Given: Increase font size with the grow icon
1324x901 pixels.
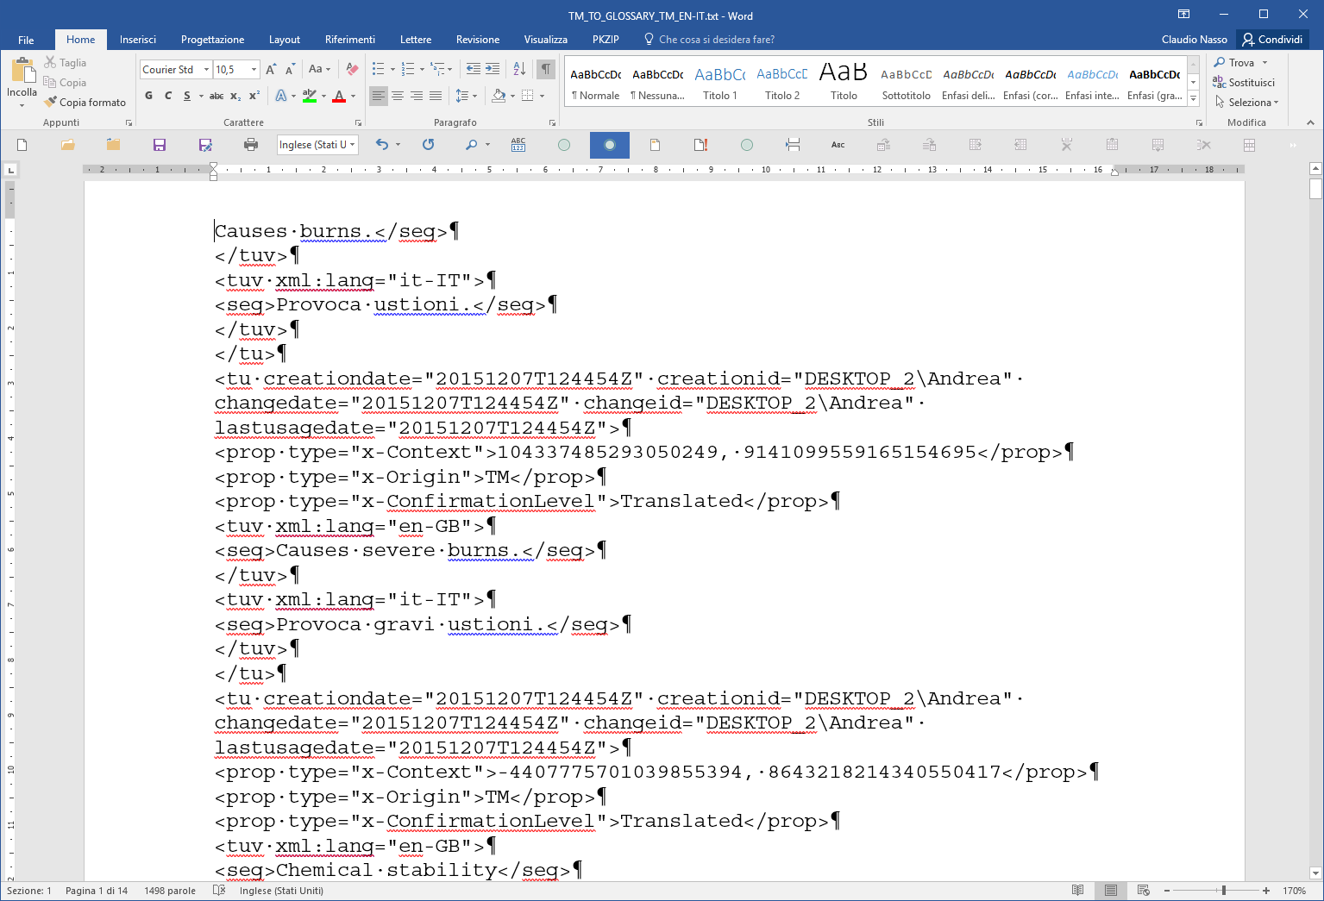Looking at the screenshot, I should (271, 70).
